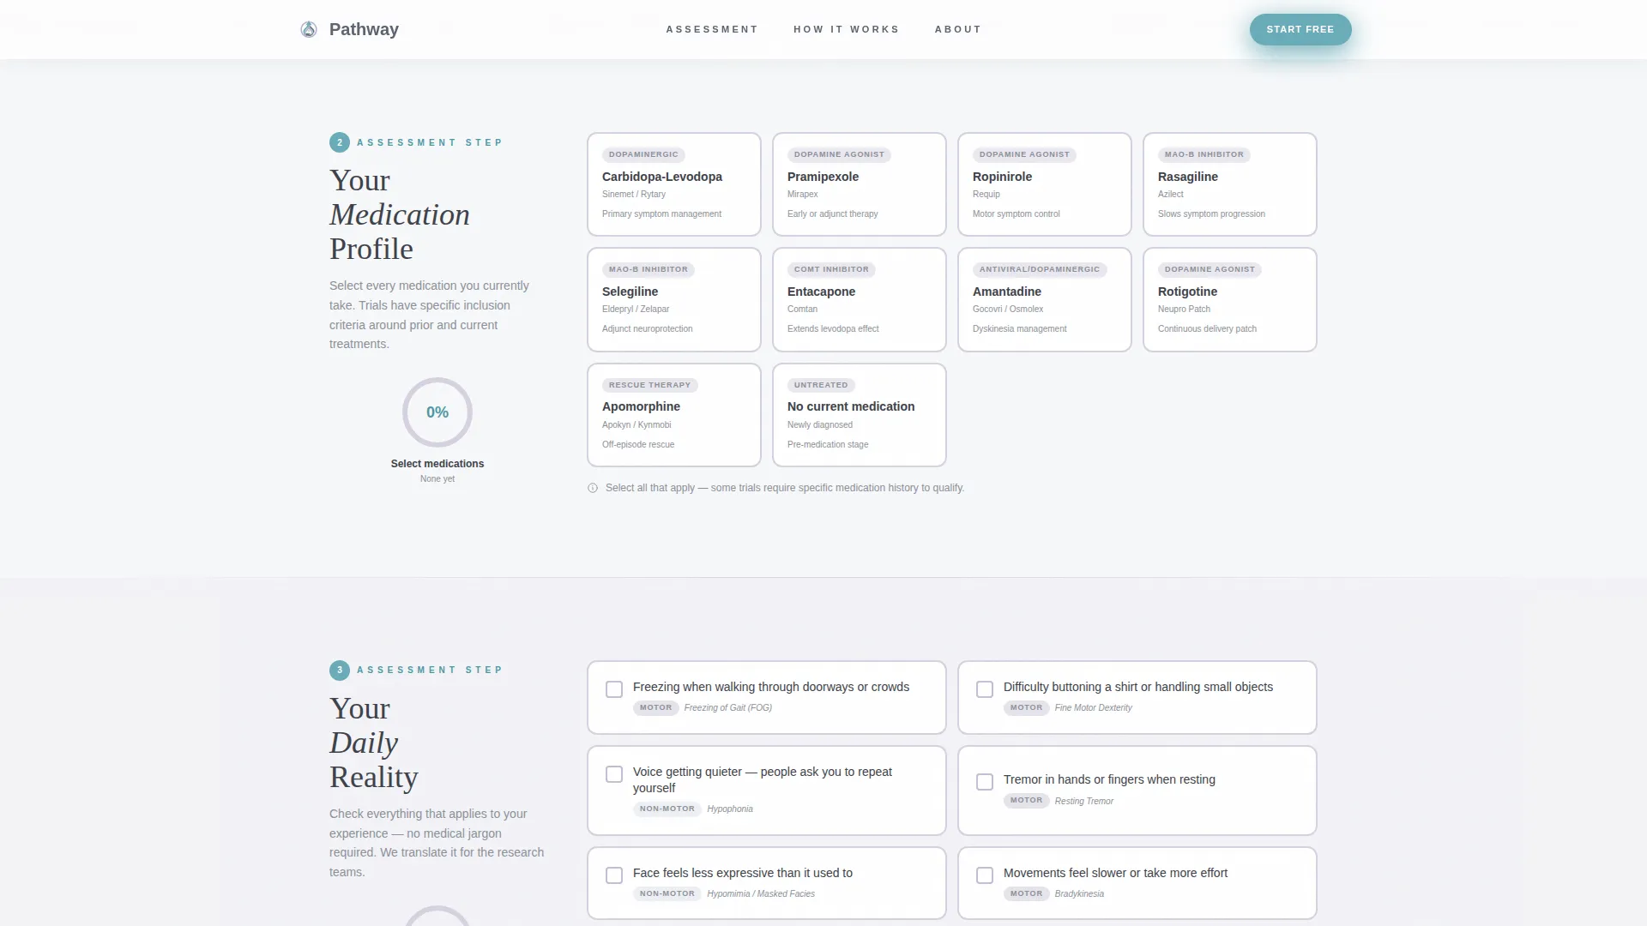1647x926 pixels.
Task: Check 'Face feels less expressive' box
Action: (614, 875)
